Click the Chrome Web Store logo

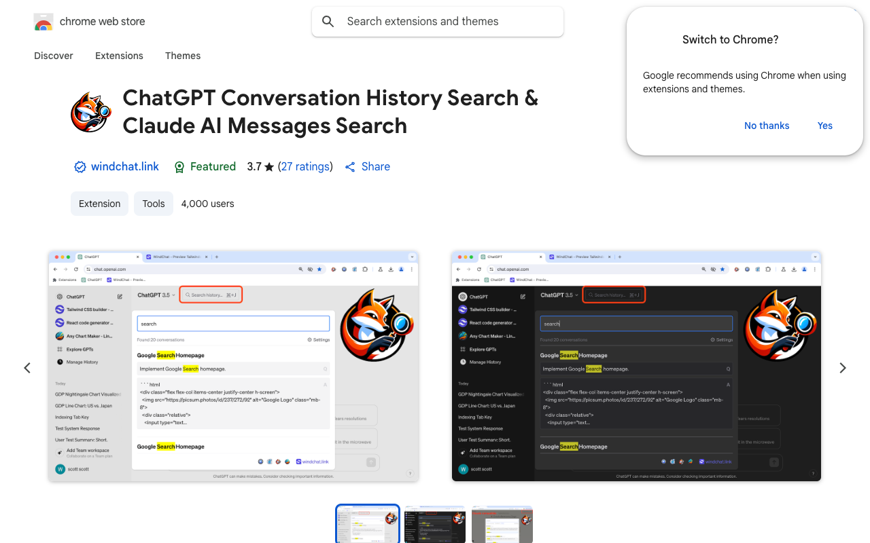click(x=43, y=22)
